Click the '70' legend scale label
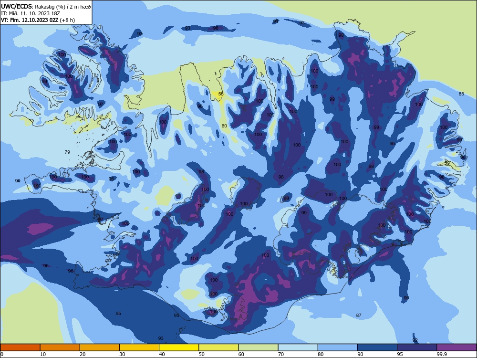Screen dimensions: 477x358 pos(281,354)
